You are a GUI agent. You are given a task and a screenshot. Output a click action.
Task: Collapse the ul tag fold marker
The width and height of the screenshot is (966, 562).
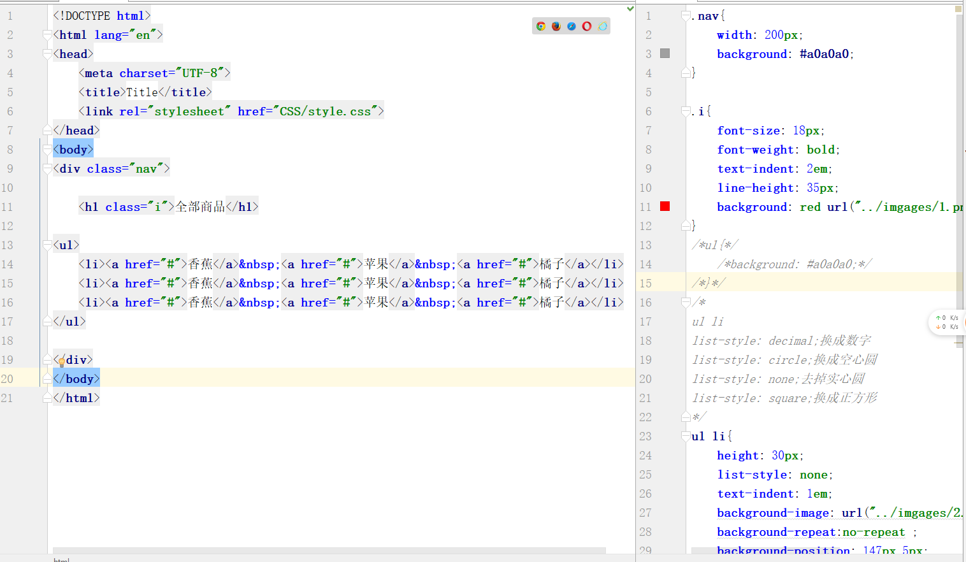point(47,245)
